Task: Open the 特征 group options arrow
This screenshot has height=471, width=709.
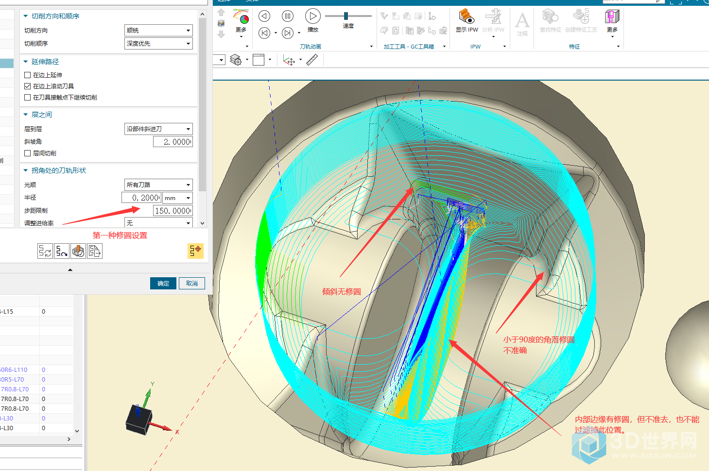Action: (618, 47)
